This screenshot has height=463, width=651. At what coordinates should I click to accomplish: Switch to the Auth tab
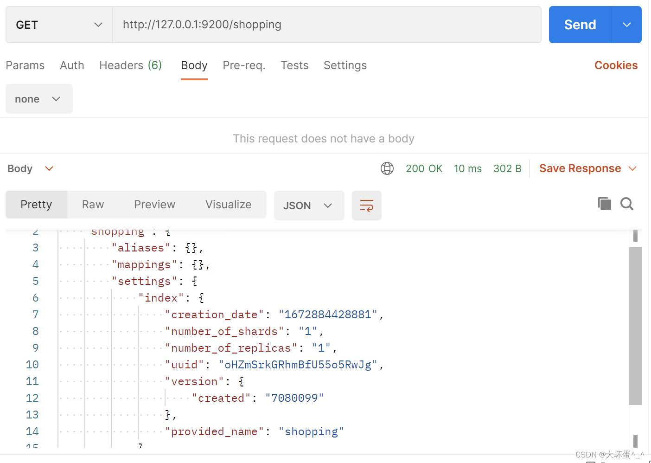(x=72, y=65)
